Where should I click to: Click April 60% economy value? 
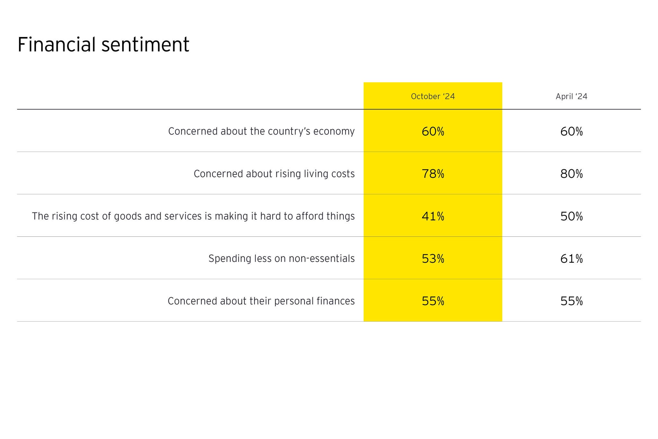pyautogui.click(x=571, y=131)
